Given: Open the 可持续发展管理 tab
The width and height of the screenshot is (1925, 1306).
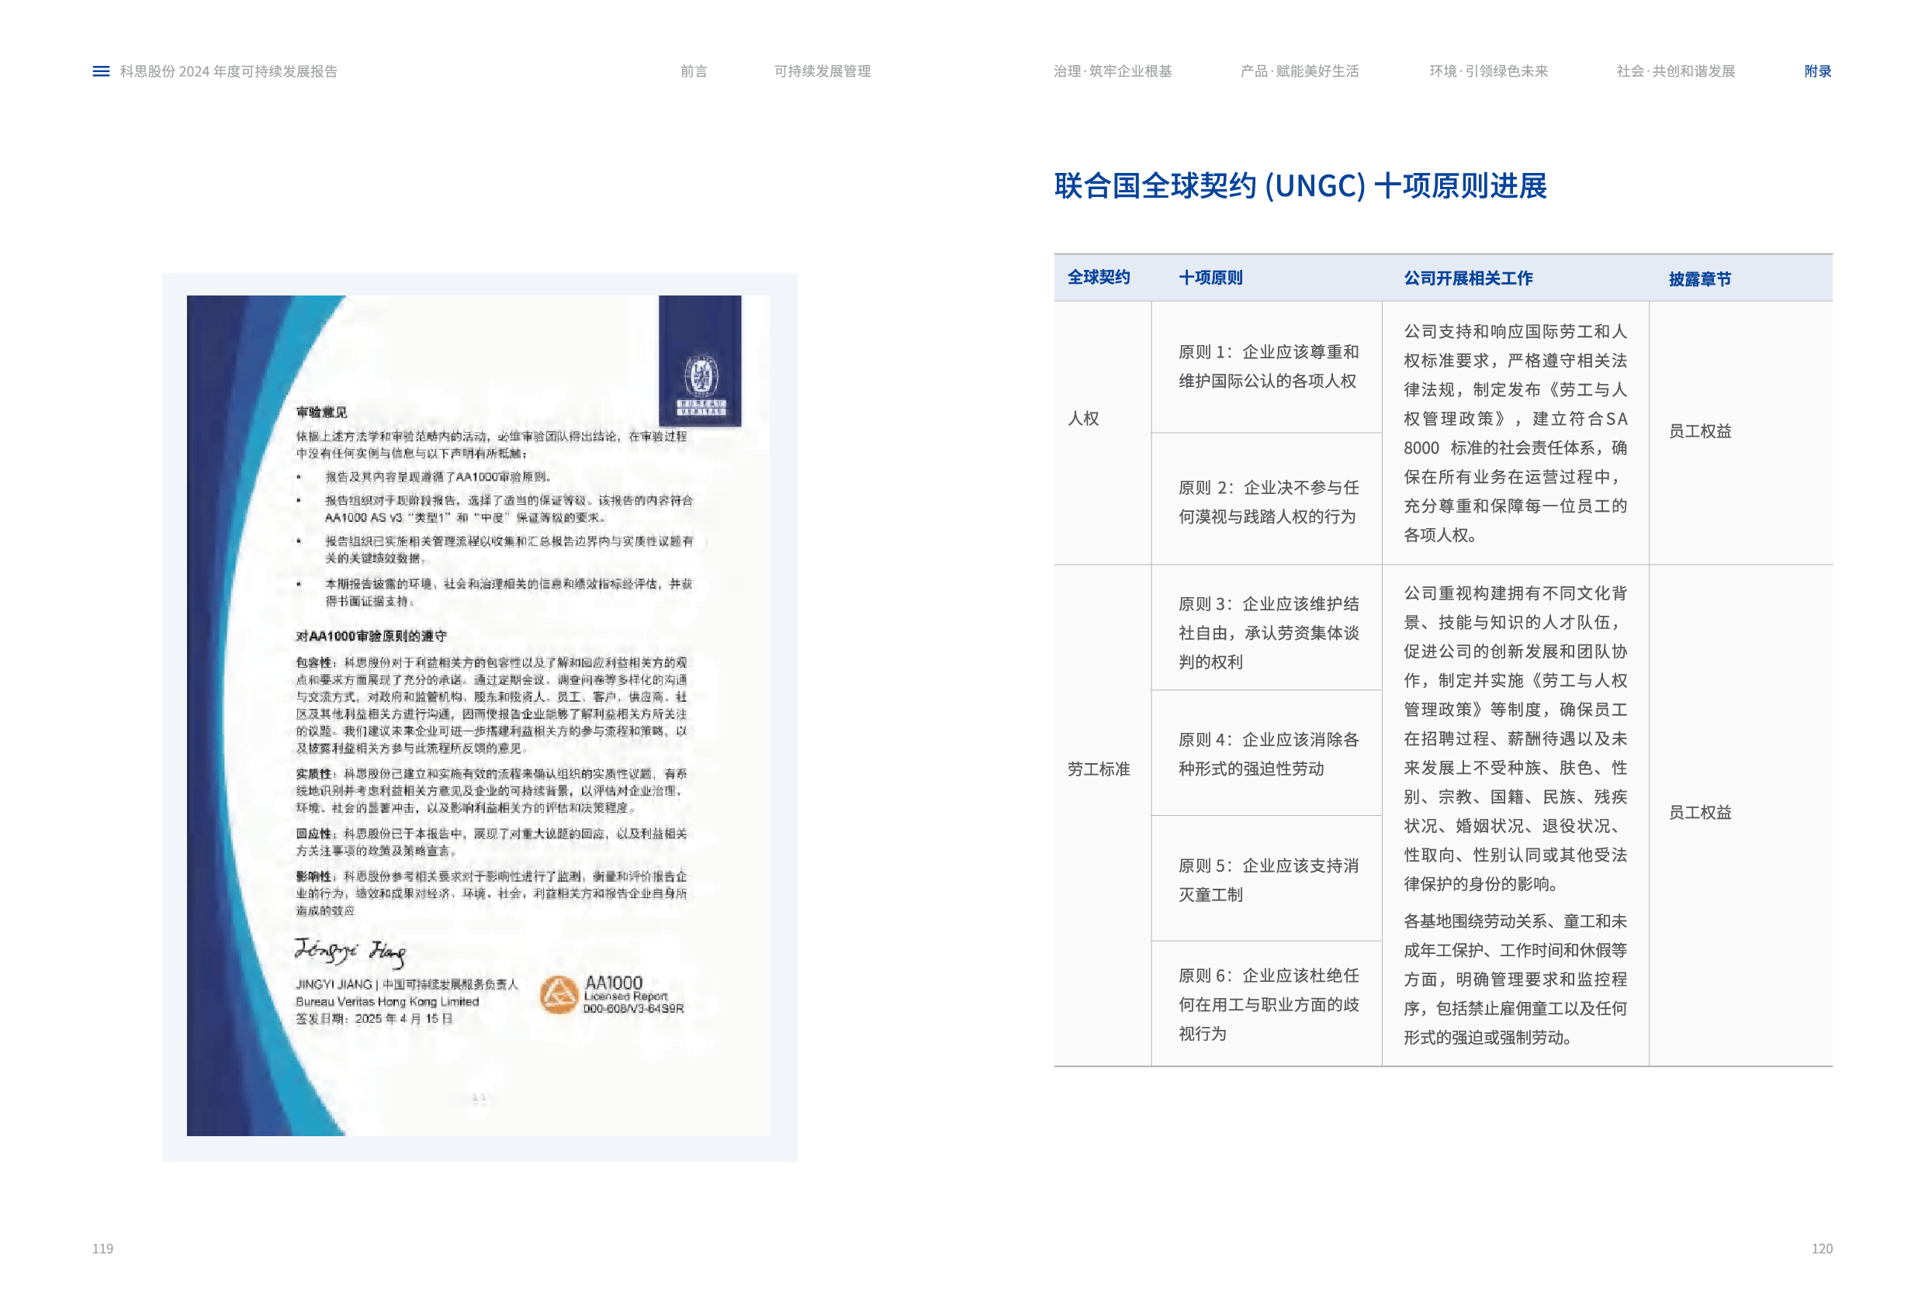Looking at the screenshot, I should click(822, 71).
